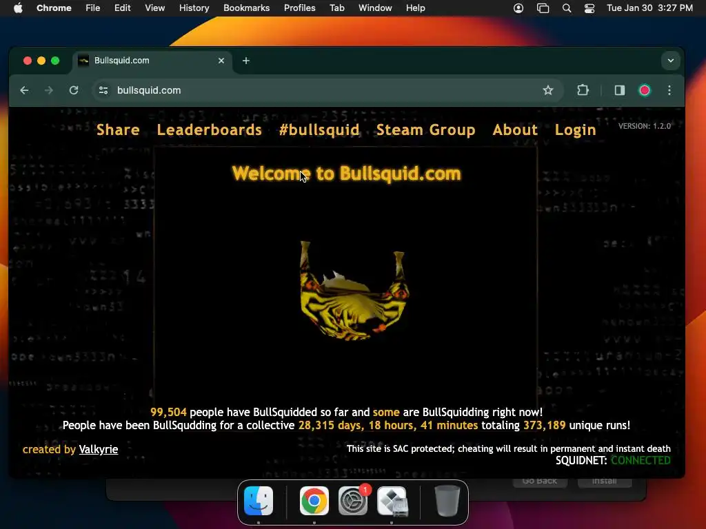Open Google Chrome from the Dock

[x=314, y=501]
